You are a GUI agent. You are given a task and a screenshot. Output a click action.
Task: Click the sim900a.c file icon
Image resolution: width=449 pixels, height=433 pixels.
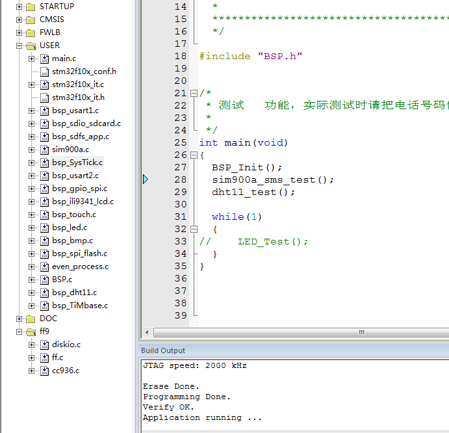(44, 150)
